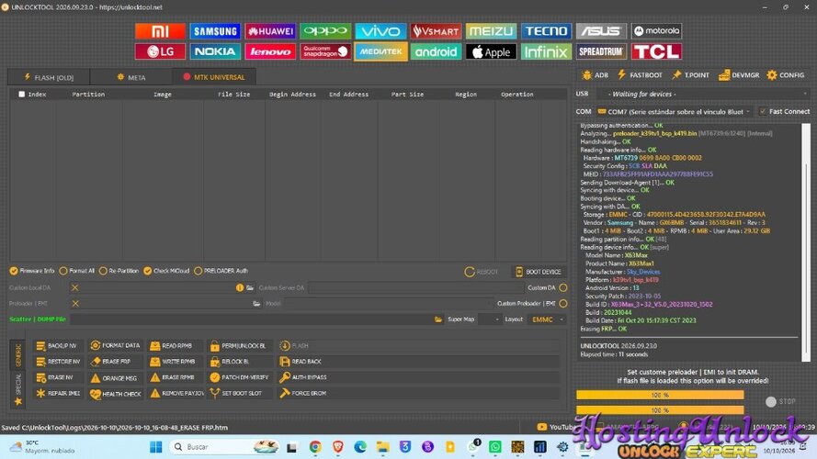
Task: Choose the Samsung brand logo
Action: 215,31
